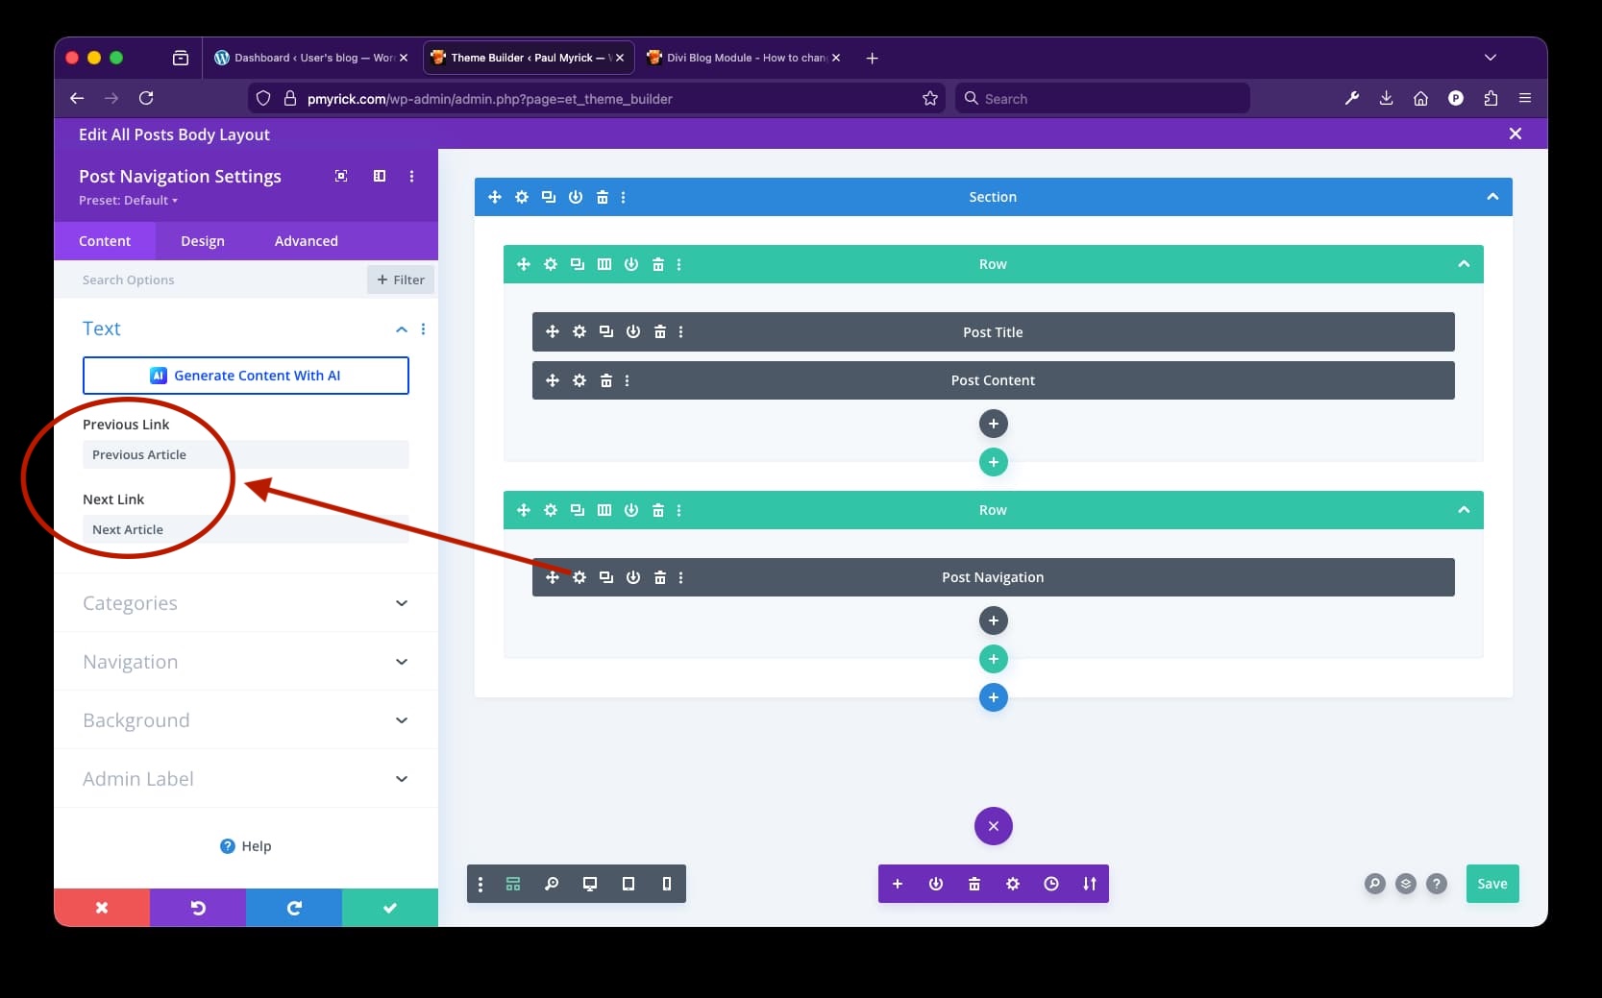Bookmark this page with star icon
The width and height of the screenshot is (1602, 998).
(930, 98)
